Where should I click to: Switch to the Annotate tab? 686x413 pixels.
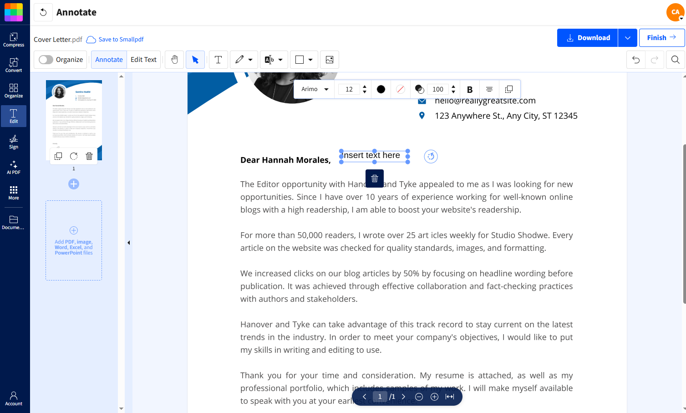coord(109,59)
